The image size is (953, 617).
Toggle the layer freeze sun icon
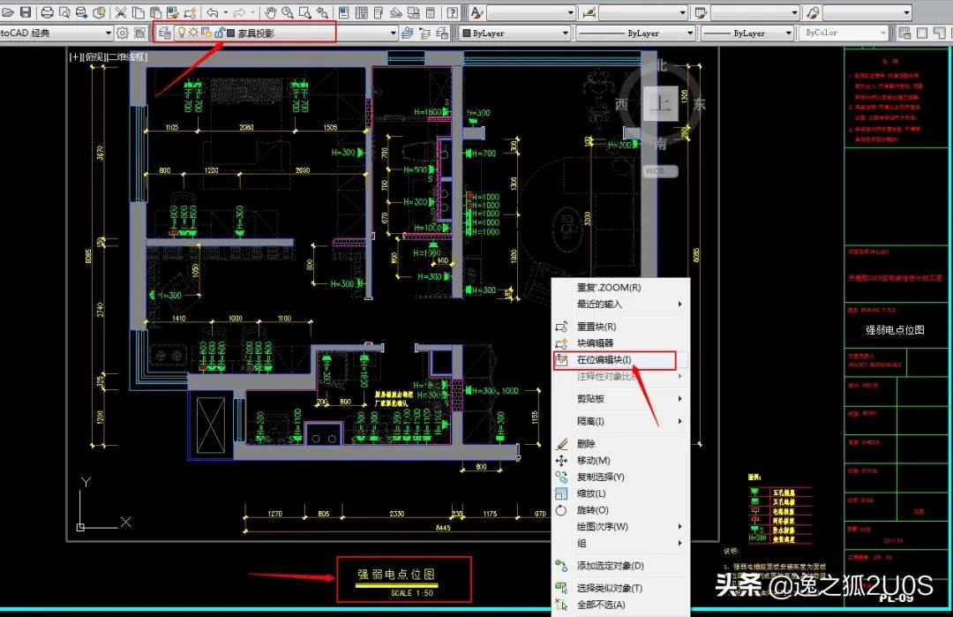(x=193, y=33)
